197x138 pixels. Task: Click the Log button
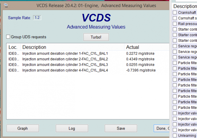(72, 128)
